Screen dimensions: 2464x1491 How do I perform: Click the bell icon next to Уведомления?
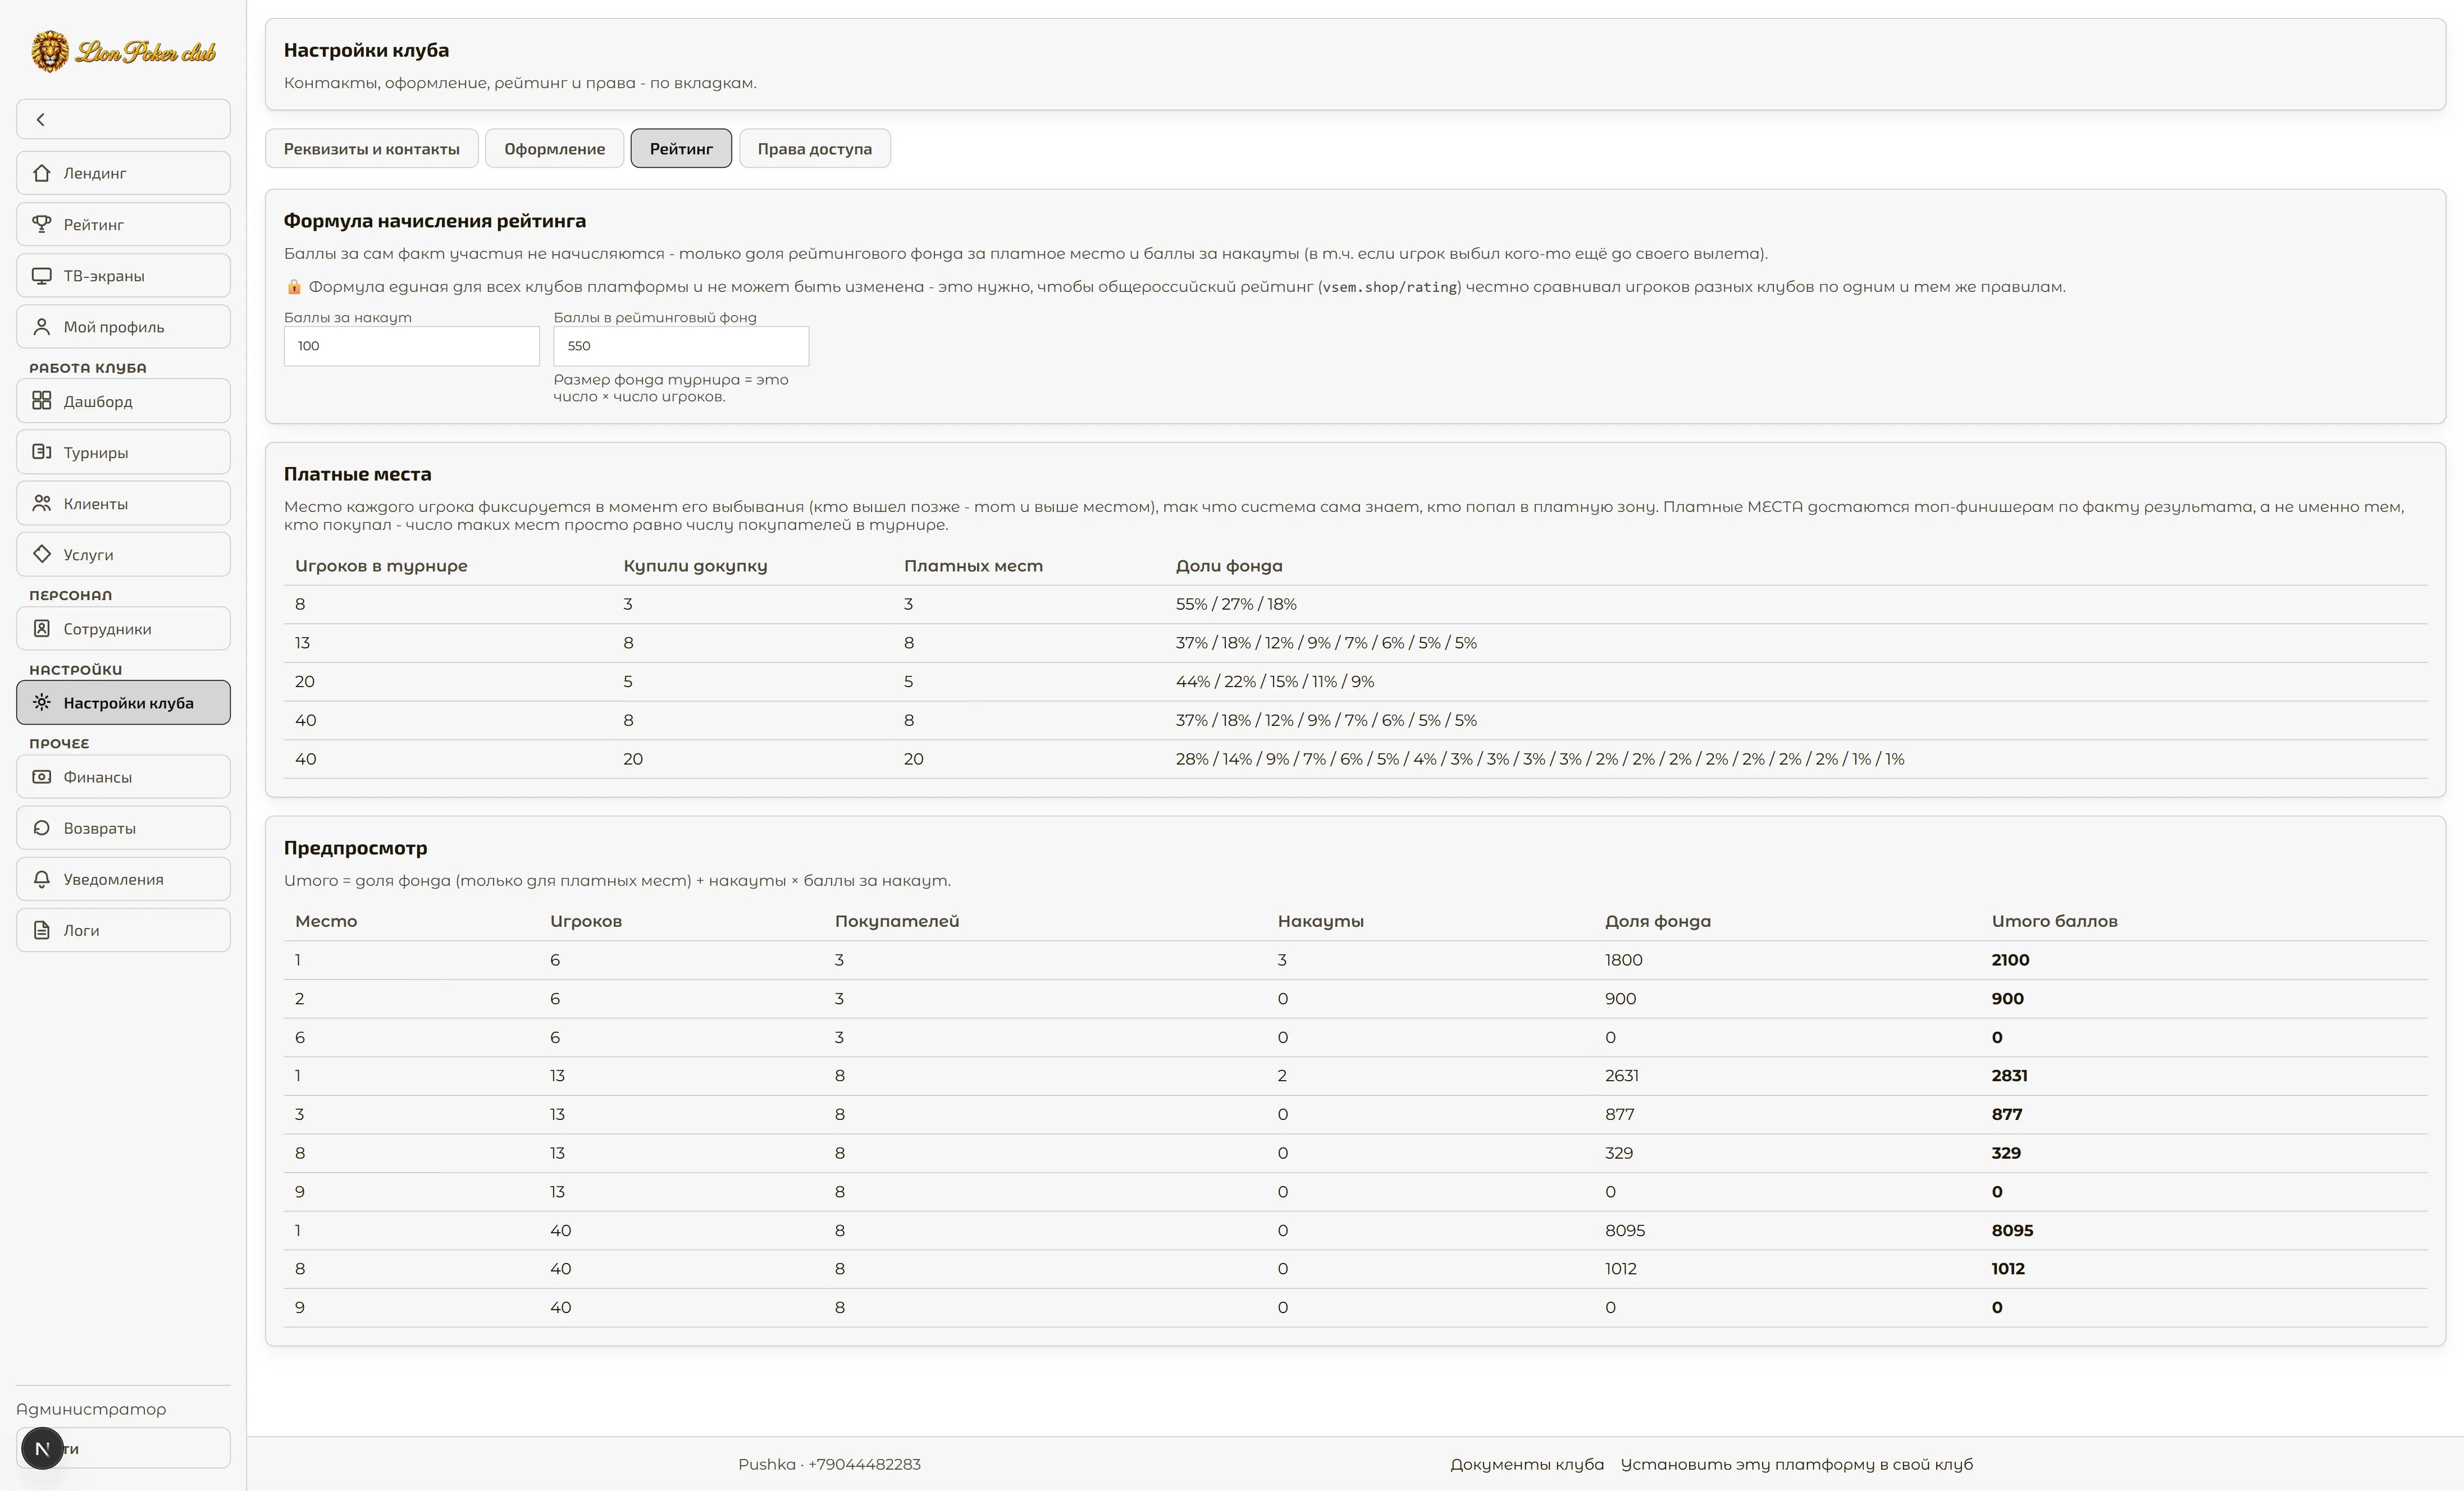41,879
